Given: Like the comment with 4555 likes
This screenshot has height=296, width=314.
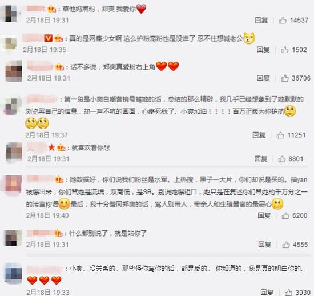Looking at the screenshot, I should tap(286, 245).
